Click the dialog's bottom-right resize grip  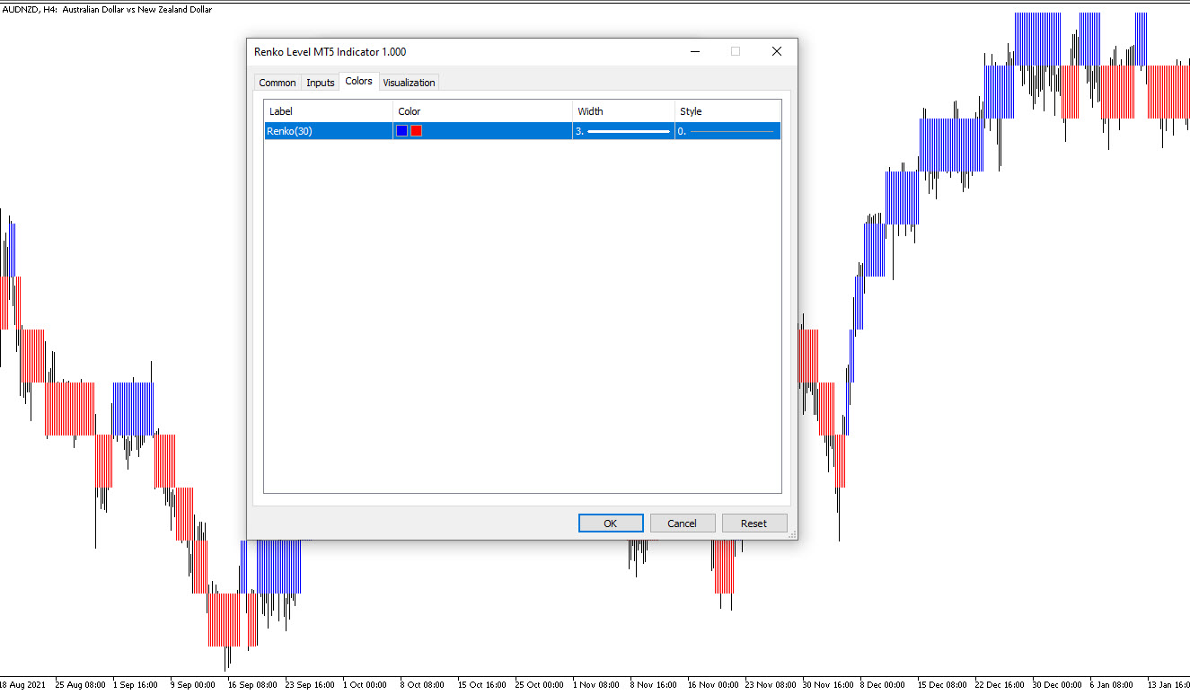(792, 535)
